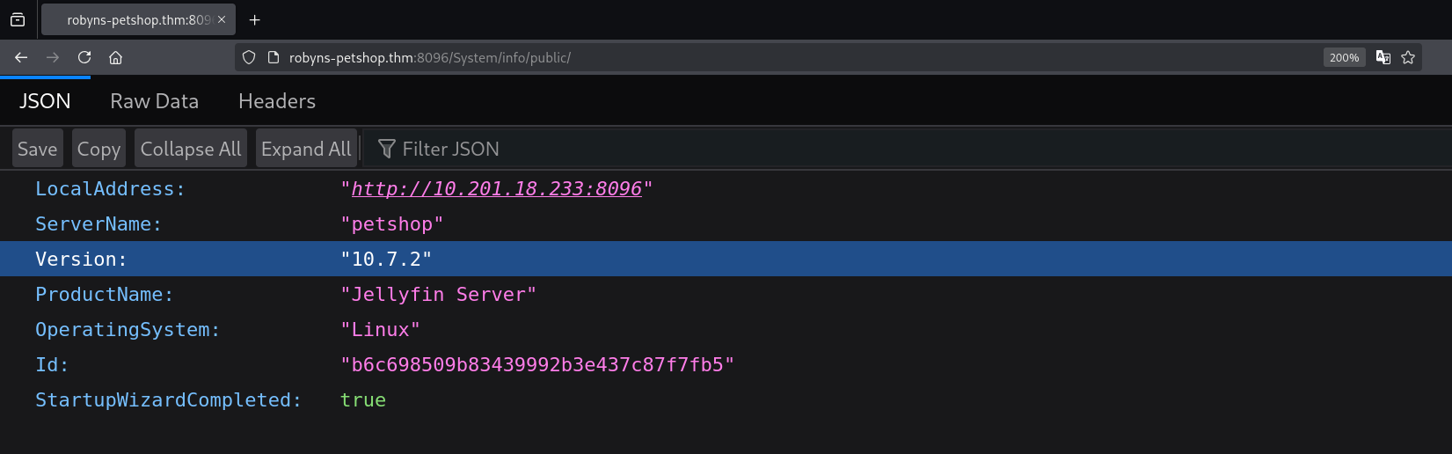The width and height of the screenshot is (1452, 454).
Task: Click Collapse All in the JSON toolbar
Action: click(x=190, y=149)
